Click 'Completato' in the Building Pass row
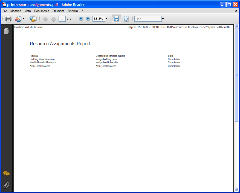 pyautogui.click(x=174, y=59)
